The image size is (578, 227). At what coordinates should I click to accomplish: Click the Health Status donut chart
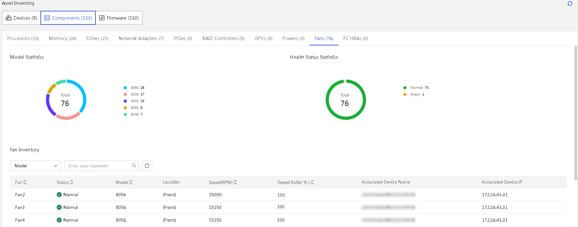pyautogui.click(x=346, y=100)
